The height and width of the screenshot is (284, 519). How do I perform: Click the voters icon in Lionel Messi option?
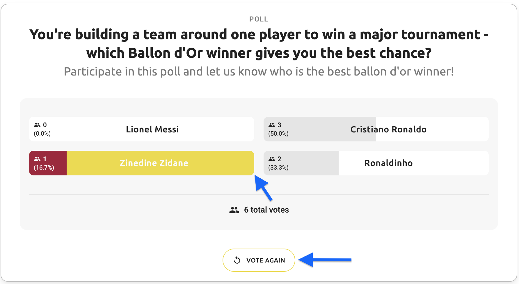(37, 125)
